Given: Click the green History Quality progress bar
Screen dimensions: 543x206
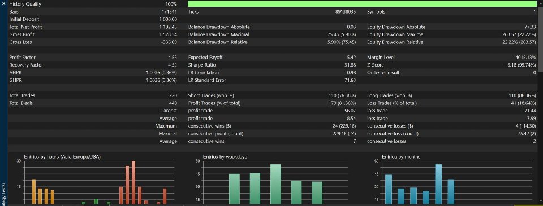Looking at the screenshot, I should 362,4.
